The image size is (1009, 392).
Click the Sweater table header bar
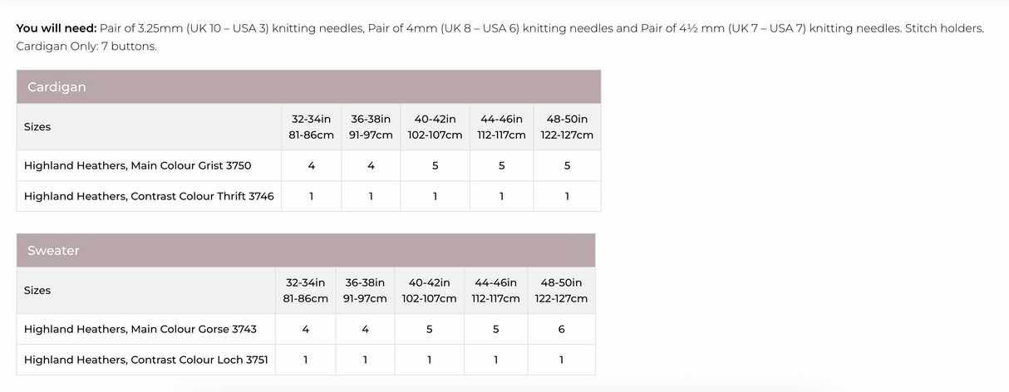tap(305, 250)
